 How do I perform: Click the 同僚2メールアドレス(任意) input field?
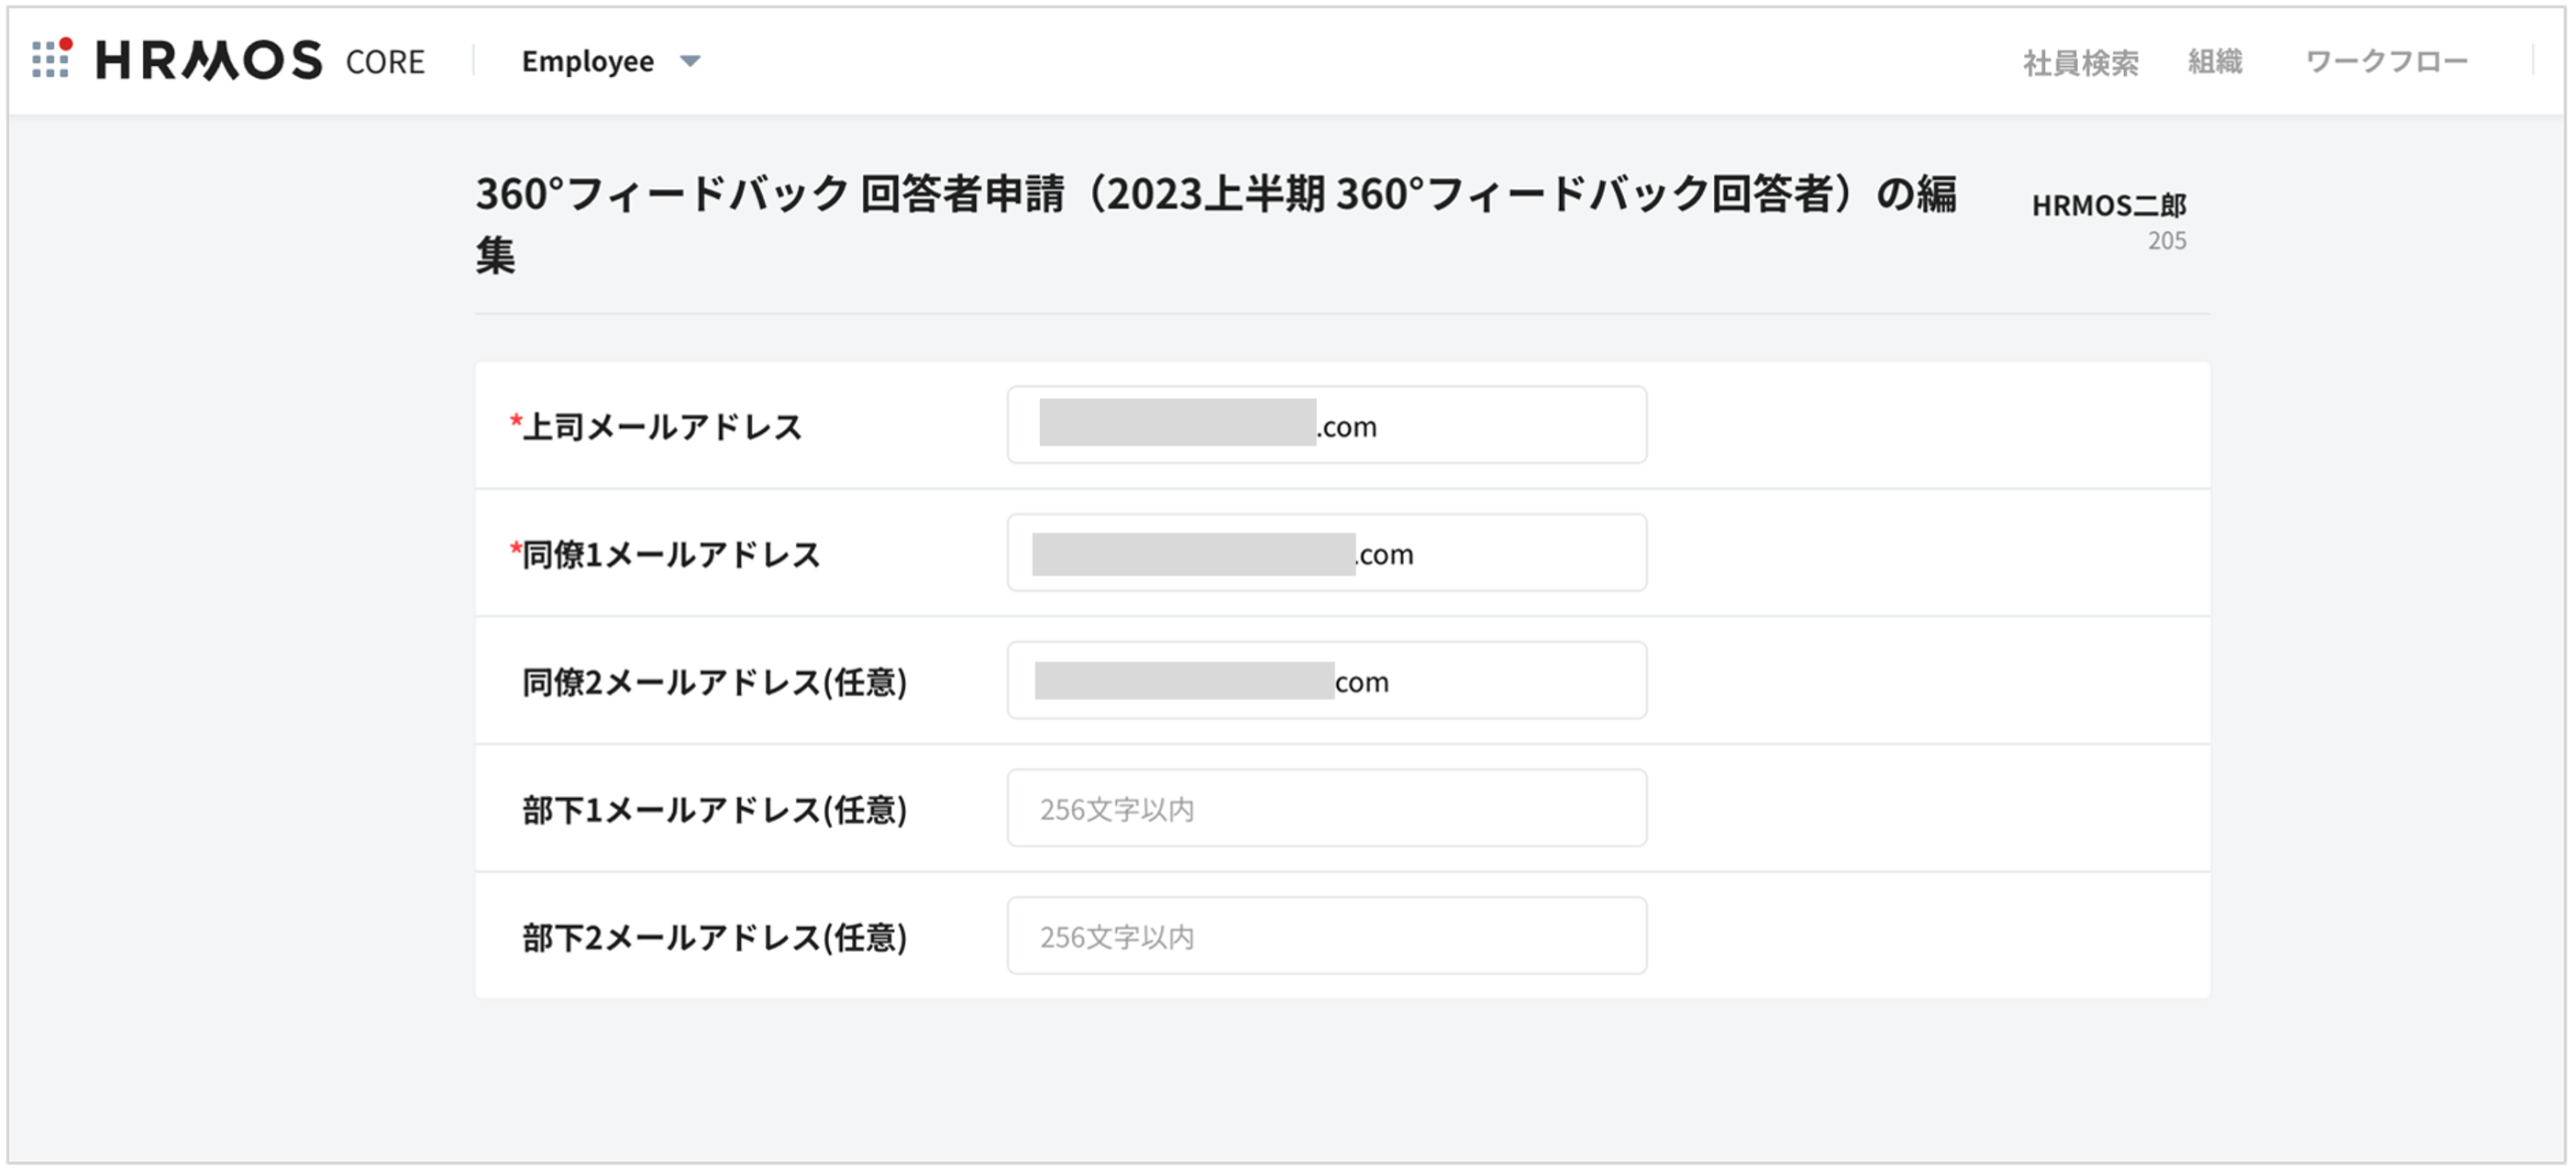pos(1325,680)
